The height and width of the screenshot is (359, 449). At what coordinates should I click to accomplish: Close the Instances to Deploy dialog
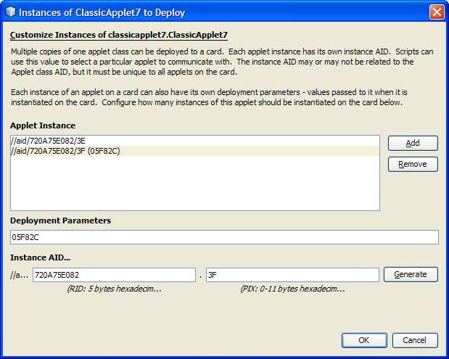(437, 12)
